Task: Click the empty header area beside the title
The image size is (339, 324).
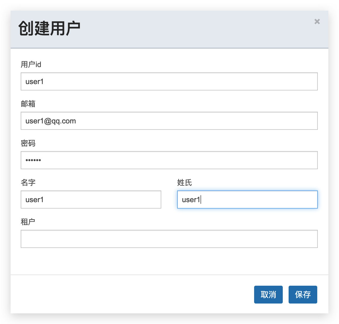Action: click(x=186, y=29)
